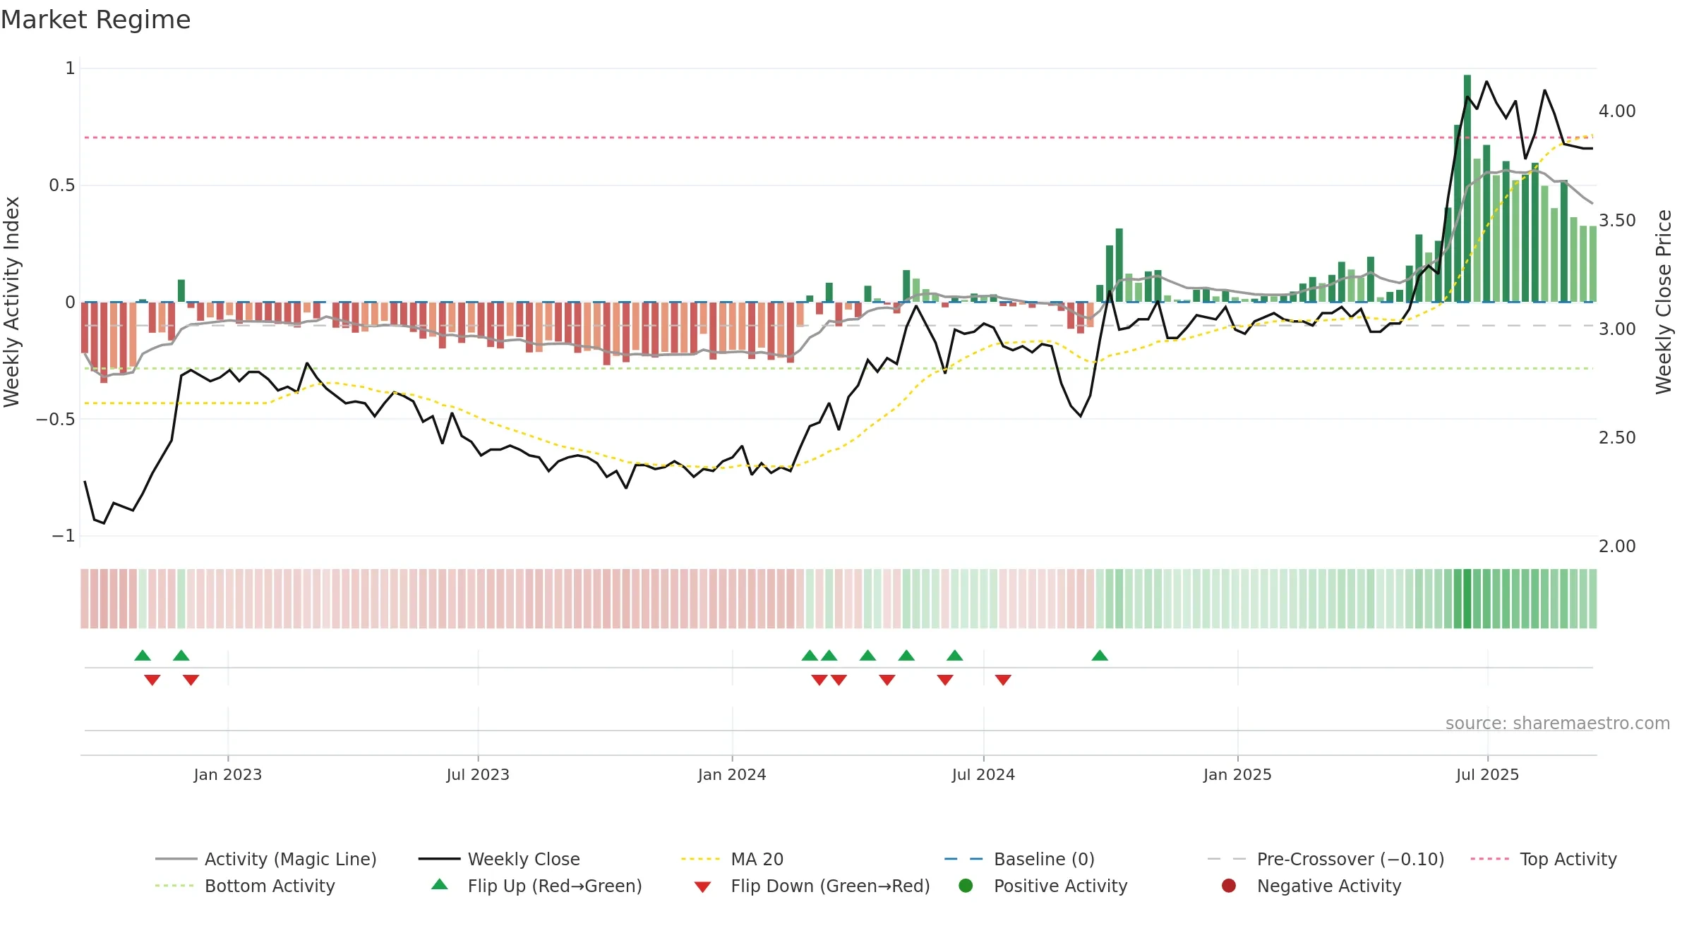Click the Pre-Crossover (−0.10) legend entry

[1326, 859]
